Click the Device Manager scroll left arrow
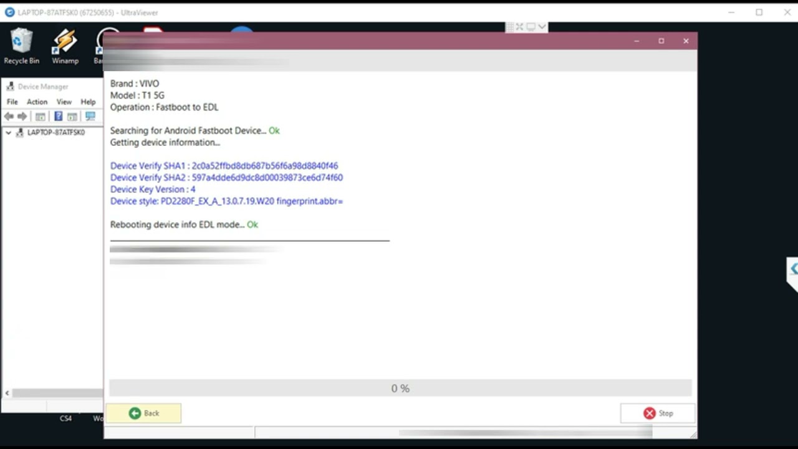Viewport: 798px width, 449px height. point(7,393)
